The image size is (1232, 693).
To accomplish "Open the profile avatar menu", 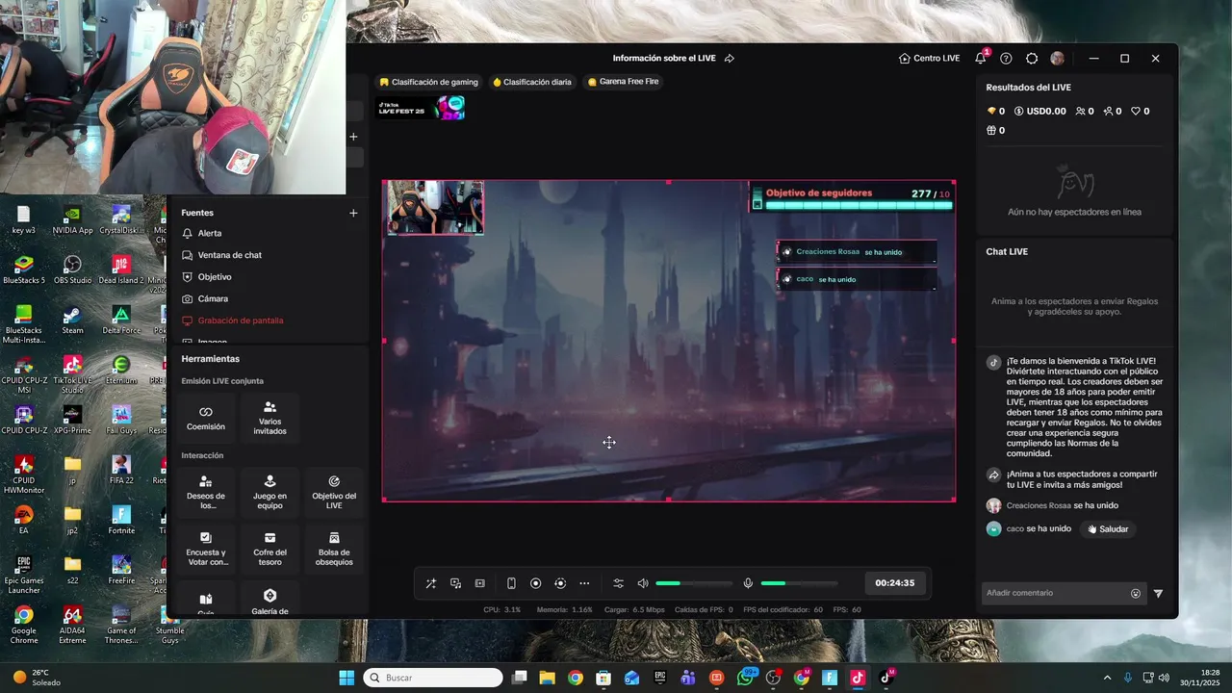I will pos(1058,59).
